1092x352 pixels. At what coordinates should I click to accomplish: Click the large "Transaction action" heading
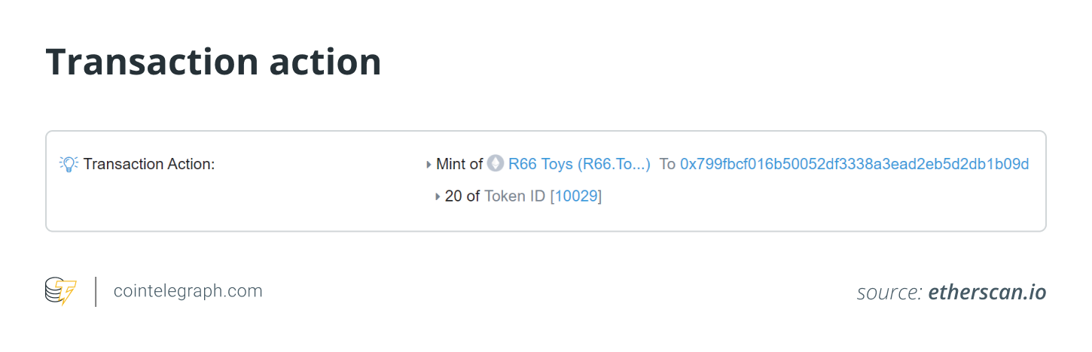coord(214,62)
